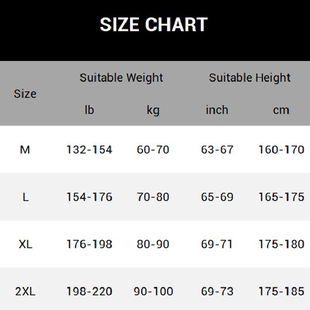Click the 90-100 kg weight cell

pyautogui.click(x=153, y=291)
